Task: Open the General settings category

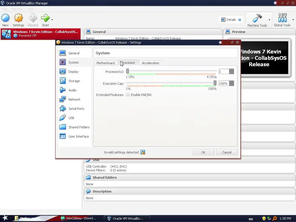Action: click(x=75, y=53)
